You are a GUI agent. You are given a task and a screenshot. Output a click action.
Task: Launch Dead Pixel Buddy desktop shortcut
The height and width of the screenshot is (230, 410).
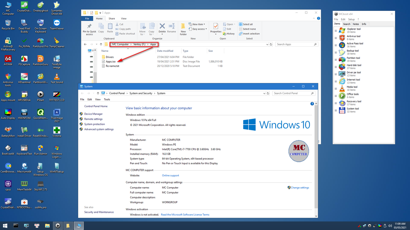tap(24, 26)
